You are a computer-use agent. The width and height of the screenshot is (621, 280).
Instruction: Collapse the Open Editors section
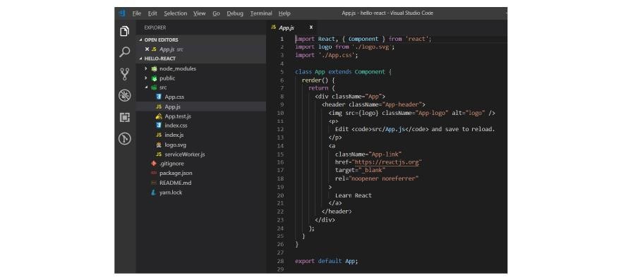point(140,40)
